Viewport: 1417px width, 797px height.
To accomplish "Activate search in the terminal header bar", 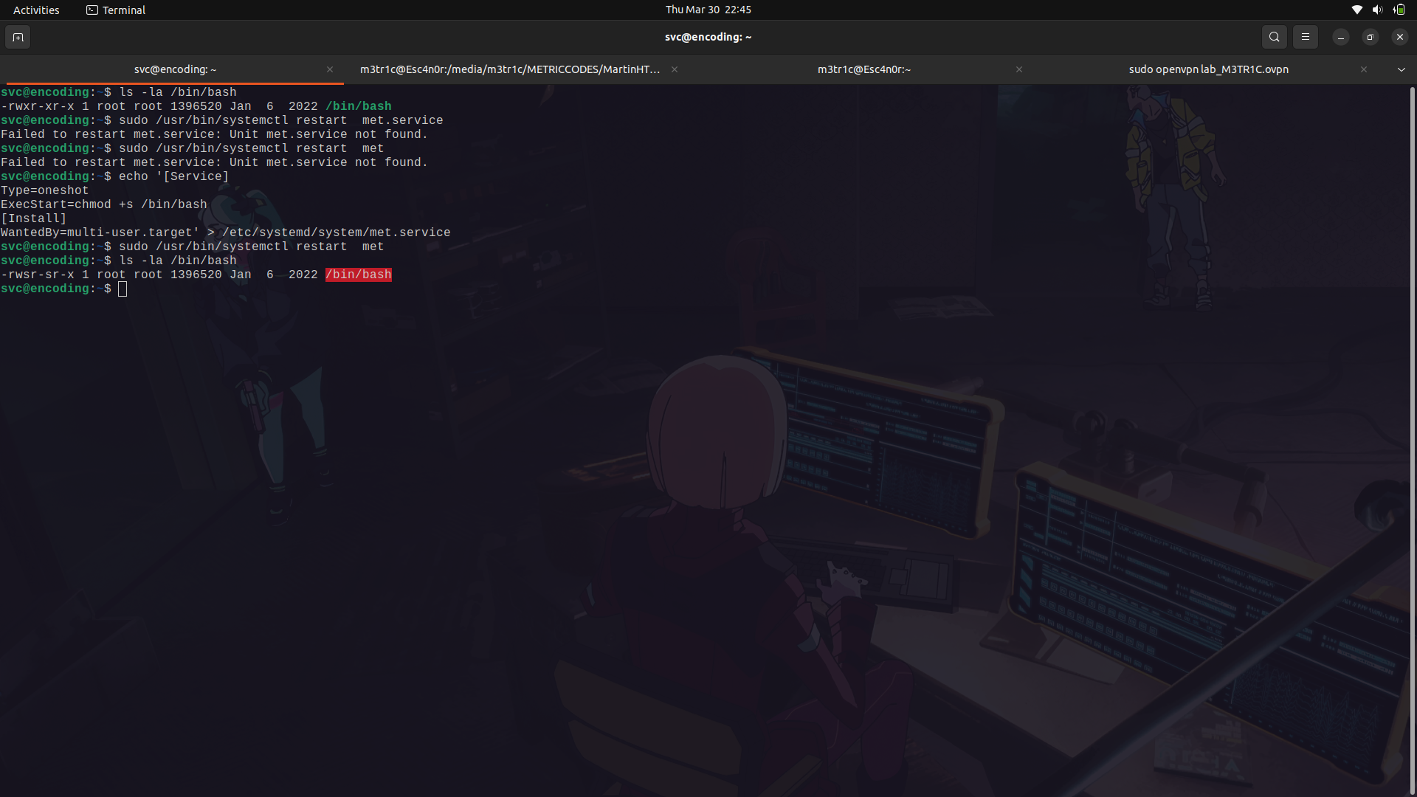I will click(x=1275, y=37).
